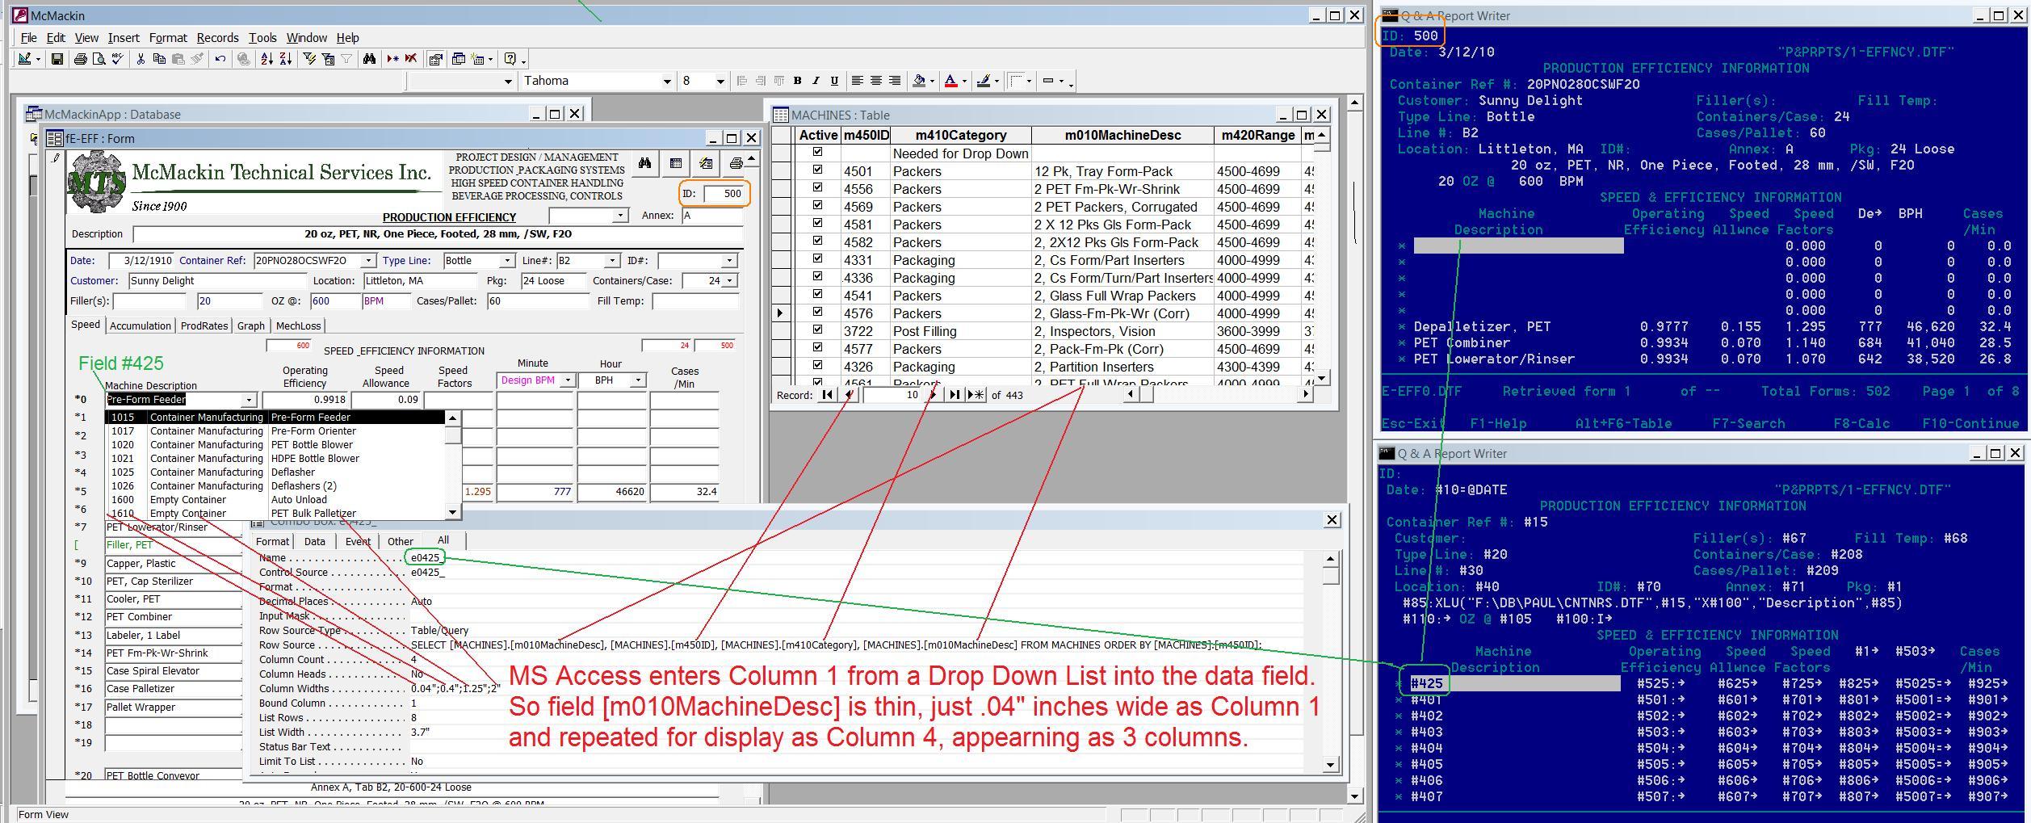The width and height of the screenshot is (2031, 823).
Task: Click the Undo icon
Action: tap(220, 59)
